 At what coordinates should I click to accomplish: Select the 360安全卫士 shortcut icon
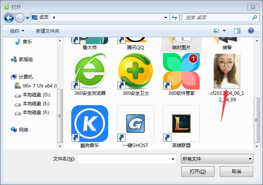coord(136,71)
